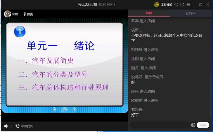This screenshot has width=213, height=132.
Task: Click the 申请发言 request-to-speak label
Action: 27,126
